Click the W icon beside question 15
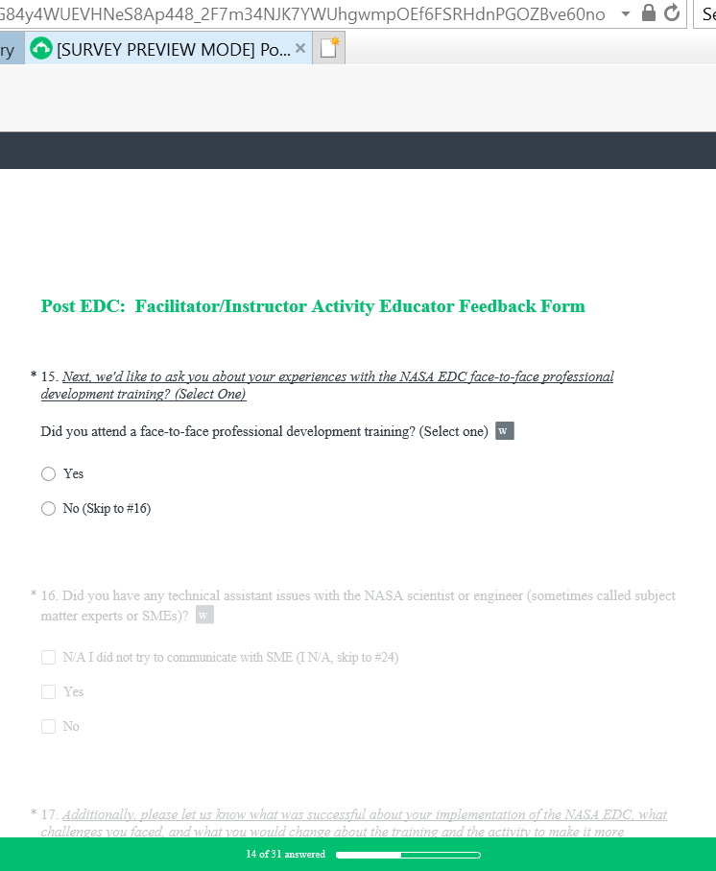The image size is (716, 871). click(505, 431)
